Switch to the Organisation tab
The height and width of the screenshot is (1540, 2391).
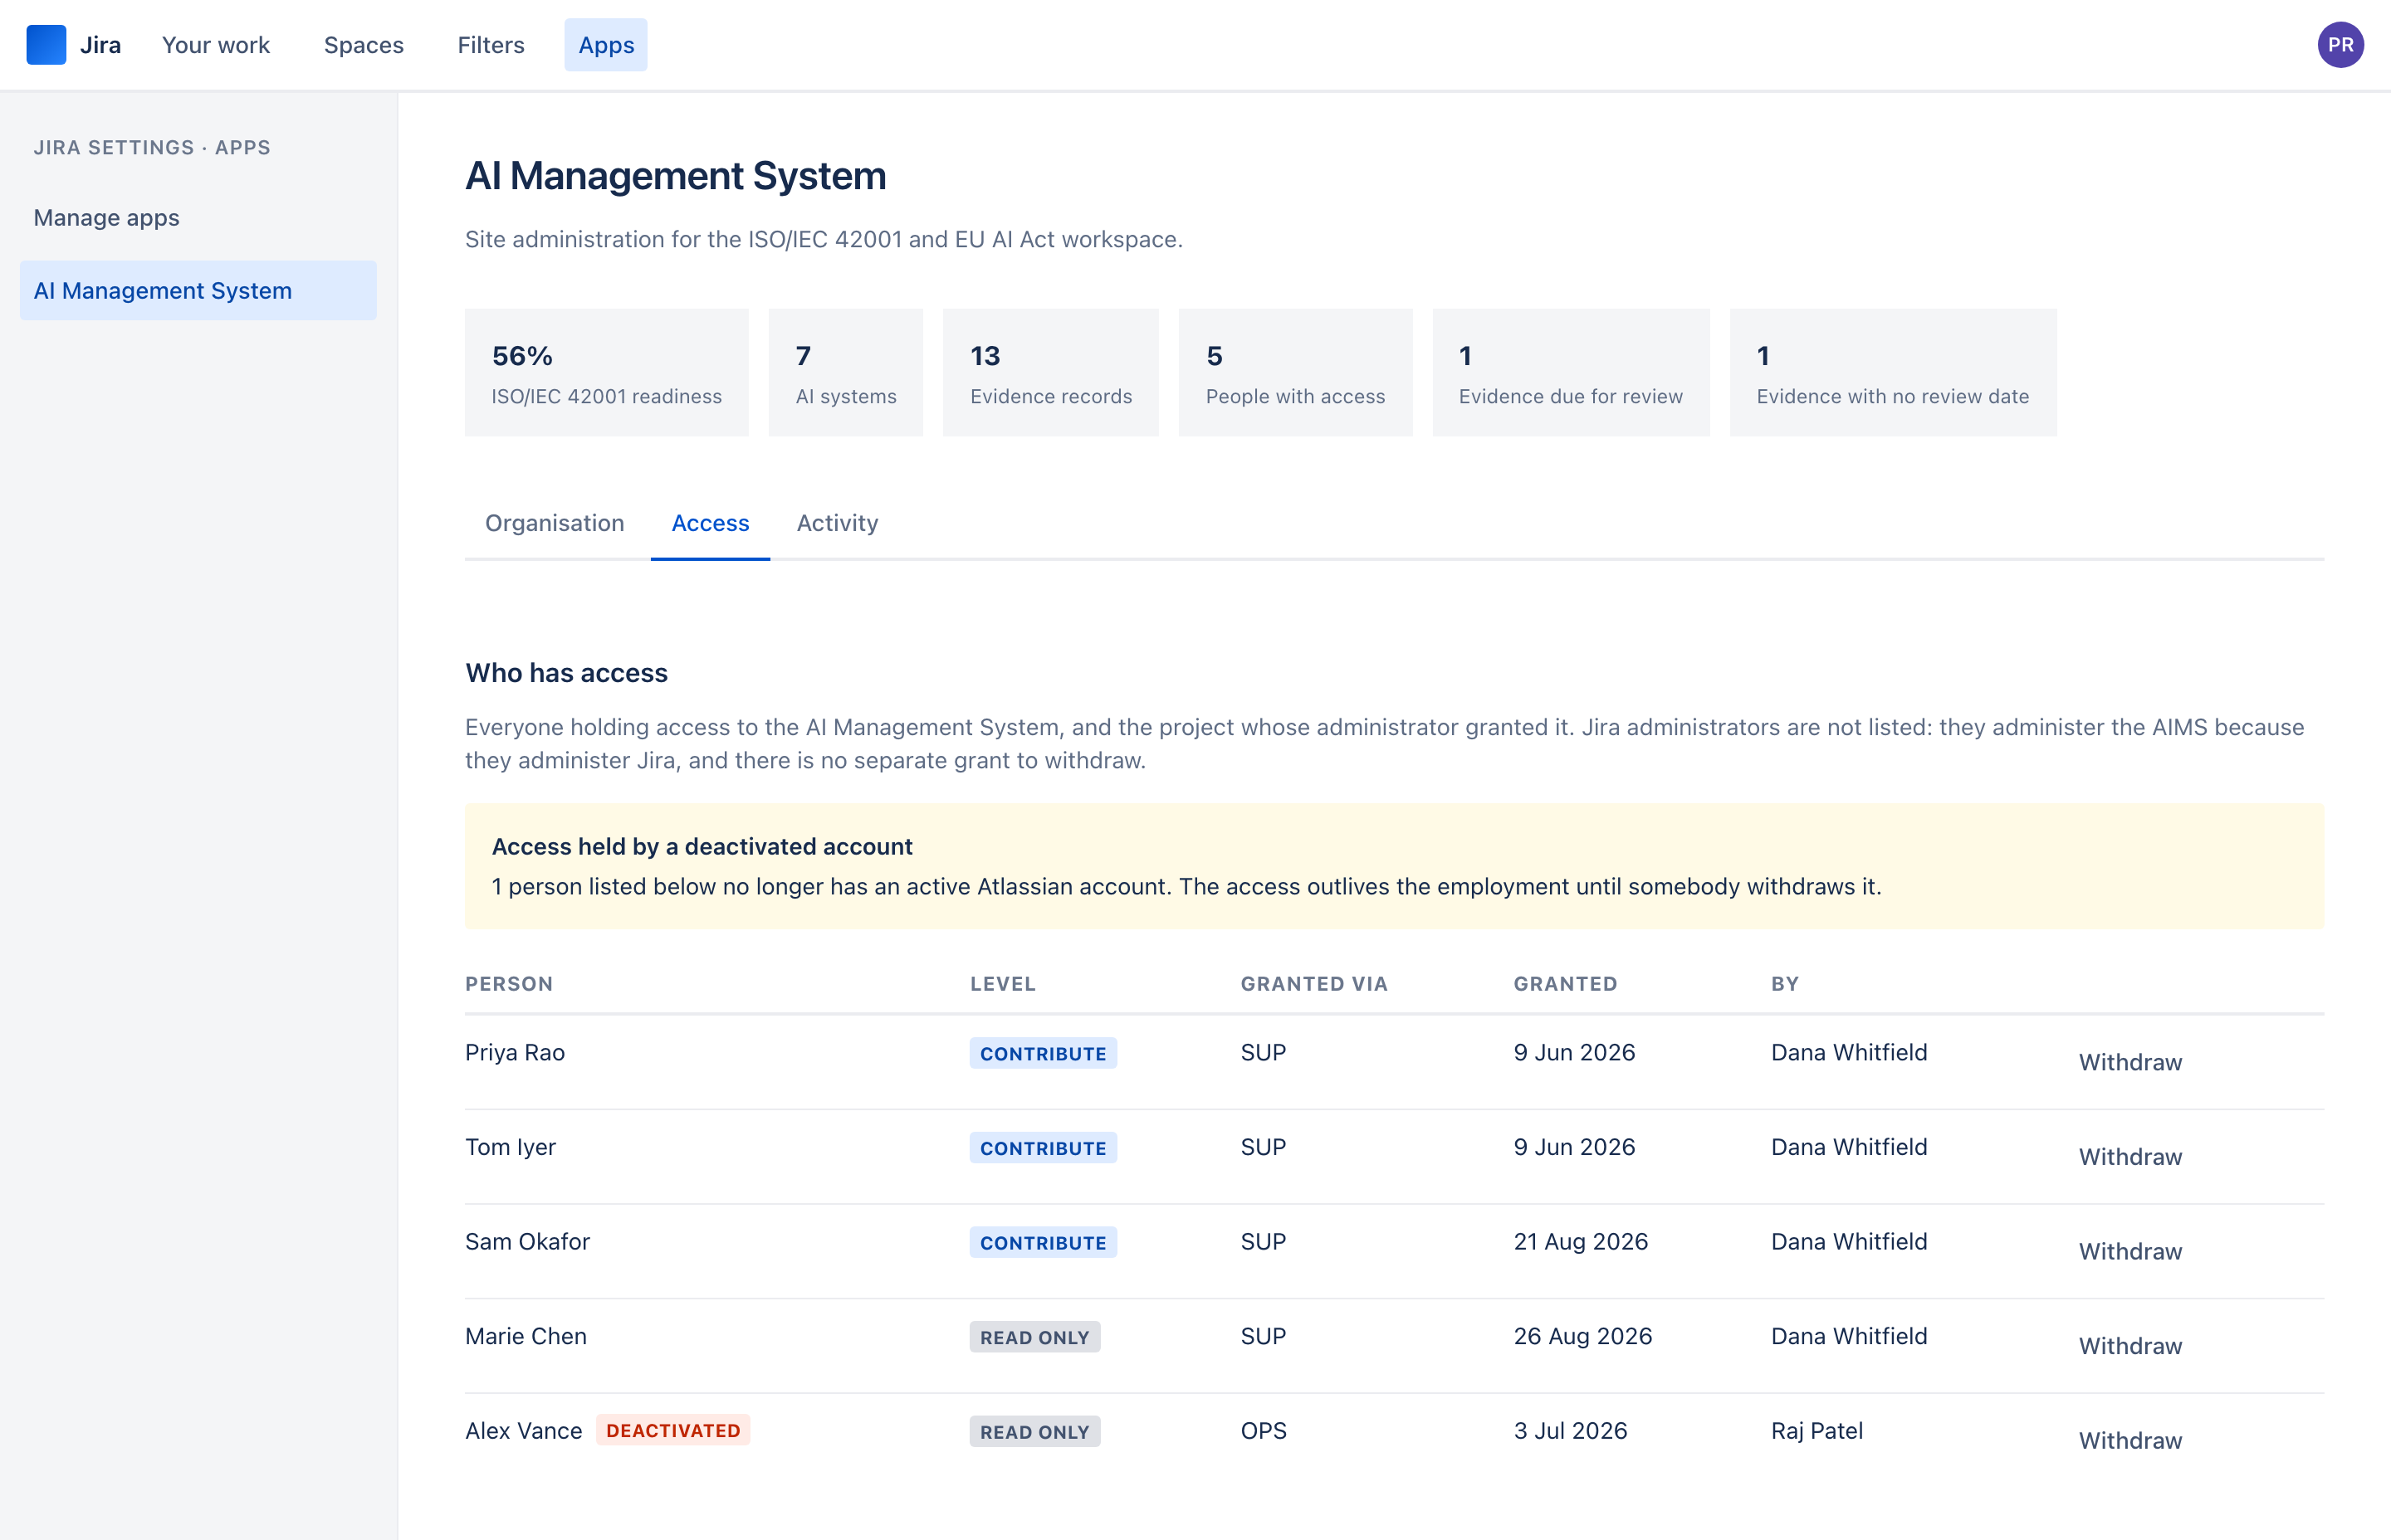point(555,523)
